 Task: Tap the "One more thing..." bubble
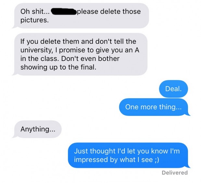(x=154, y=107)
